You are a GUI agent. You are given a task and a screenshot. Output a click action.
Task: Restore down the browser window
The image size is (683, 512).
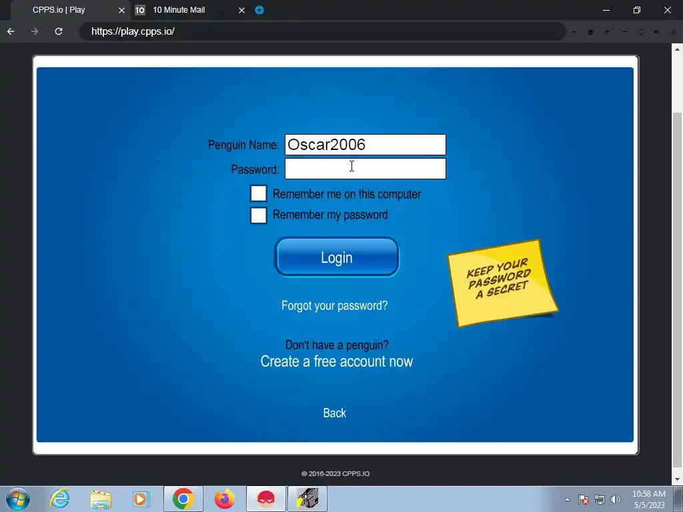637,10
